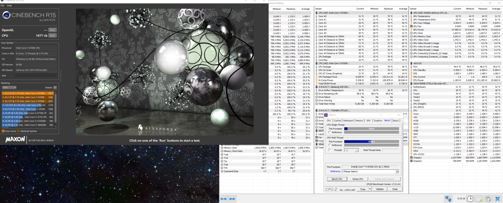Image resolution: width=503 pixels, height=203 pixels.
Task: Click the HWiNFO blue X close sensors icon
Action: pyautogui.click(x=497, y=199)
